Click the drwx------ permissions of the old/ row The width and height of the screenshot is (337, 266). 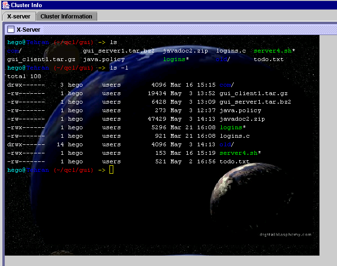[x=26, y=144]
